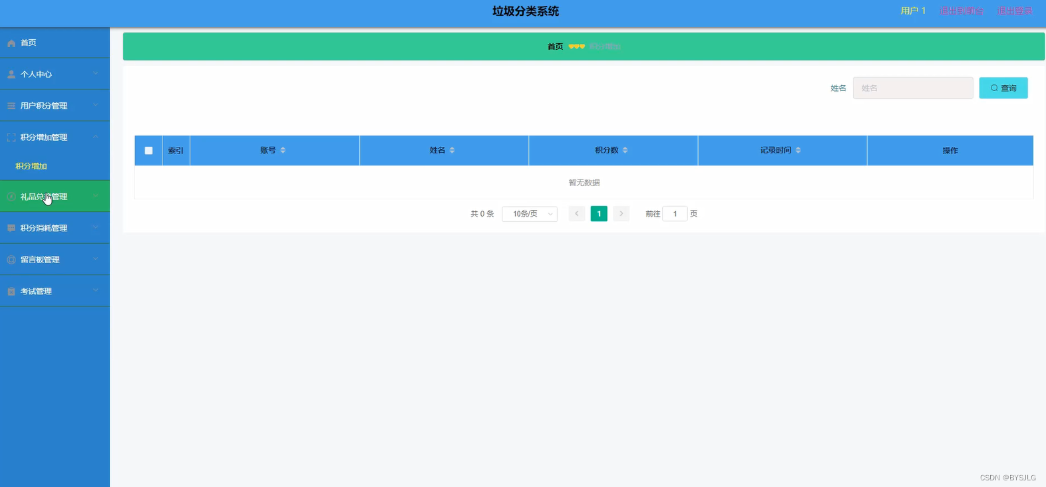Click the bracket icon for 积分增加管理
Viewport: 1046px width, 487px height.
coord(11,138)
